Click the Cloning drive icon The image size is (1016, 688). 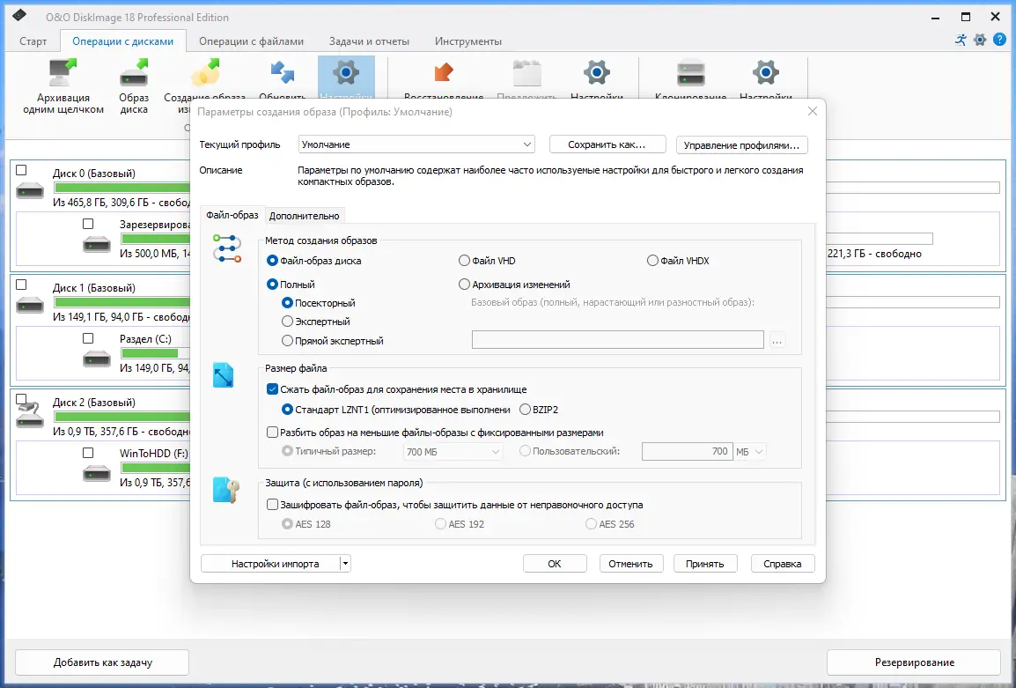pos(691,72)
